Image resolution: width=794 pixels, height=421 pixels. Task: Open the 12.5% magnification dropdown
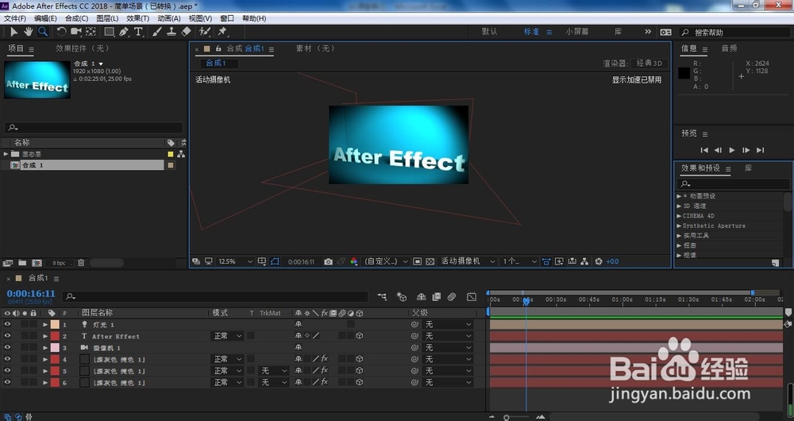(235, 261)
